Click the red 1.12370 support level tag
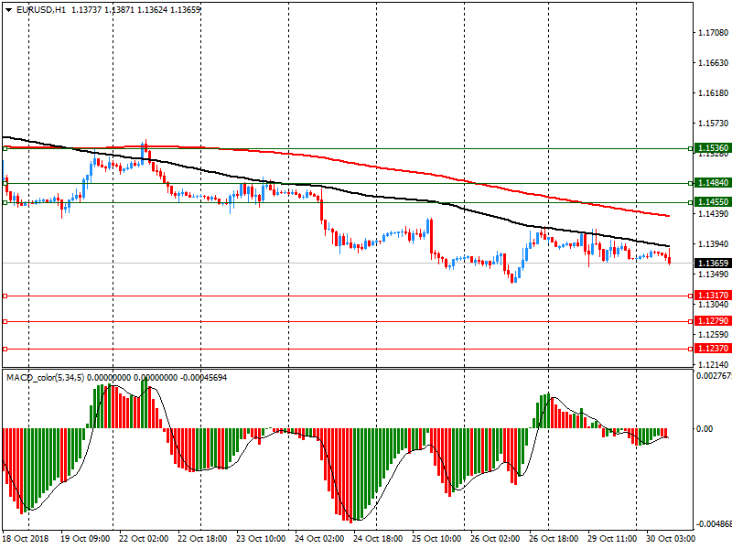 point(712,349)
